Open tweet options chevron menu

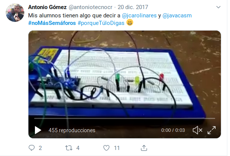pos(218,7)
